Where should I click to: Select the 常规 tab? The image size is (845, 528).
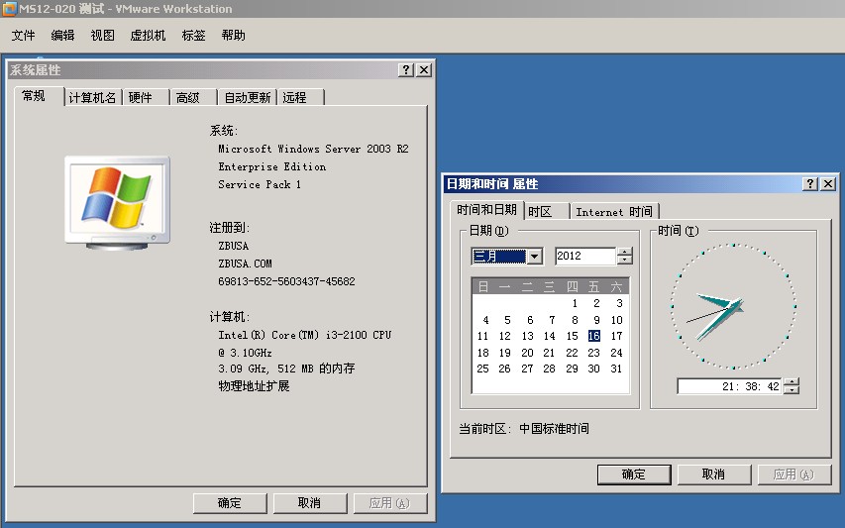[39, 96]
